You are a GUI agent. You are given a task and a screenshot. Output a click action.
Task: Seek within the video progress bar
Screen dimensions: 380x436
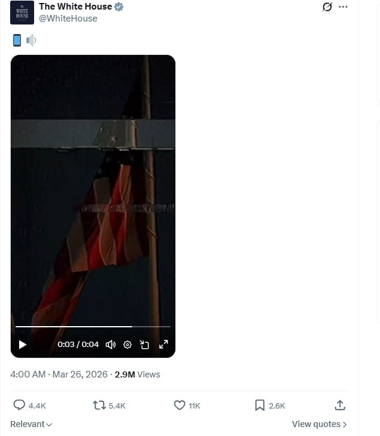coord(93,327)
